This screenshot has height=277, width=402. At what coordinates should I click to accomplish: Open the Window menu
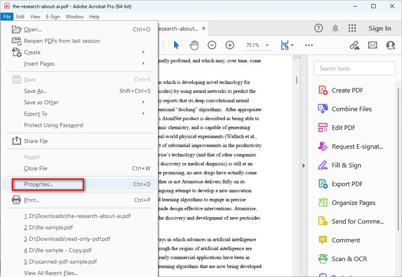click(x=75, y=17)
